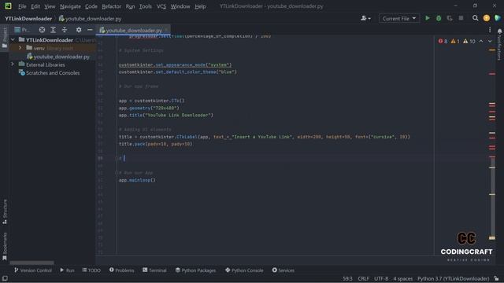The image size is (504, 283).
Task: Click the YTLinkDownloader breadcrumb in navigation bar
Action: (28, 19)
